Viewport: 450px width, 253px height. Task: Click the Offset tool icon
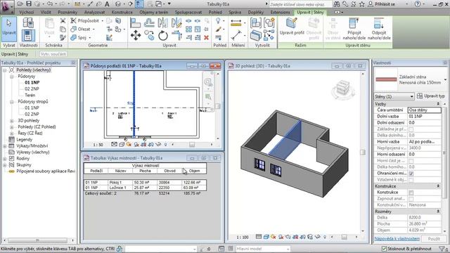tap(149, 22)
